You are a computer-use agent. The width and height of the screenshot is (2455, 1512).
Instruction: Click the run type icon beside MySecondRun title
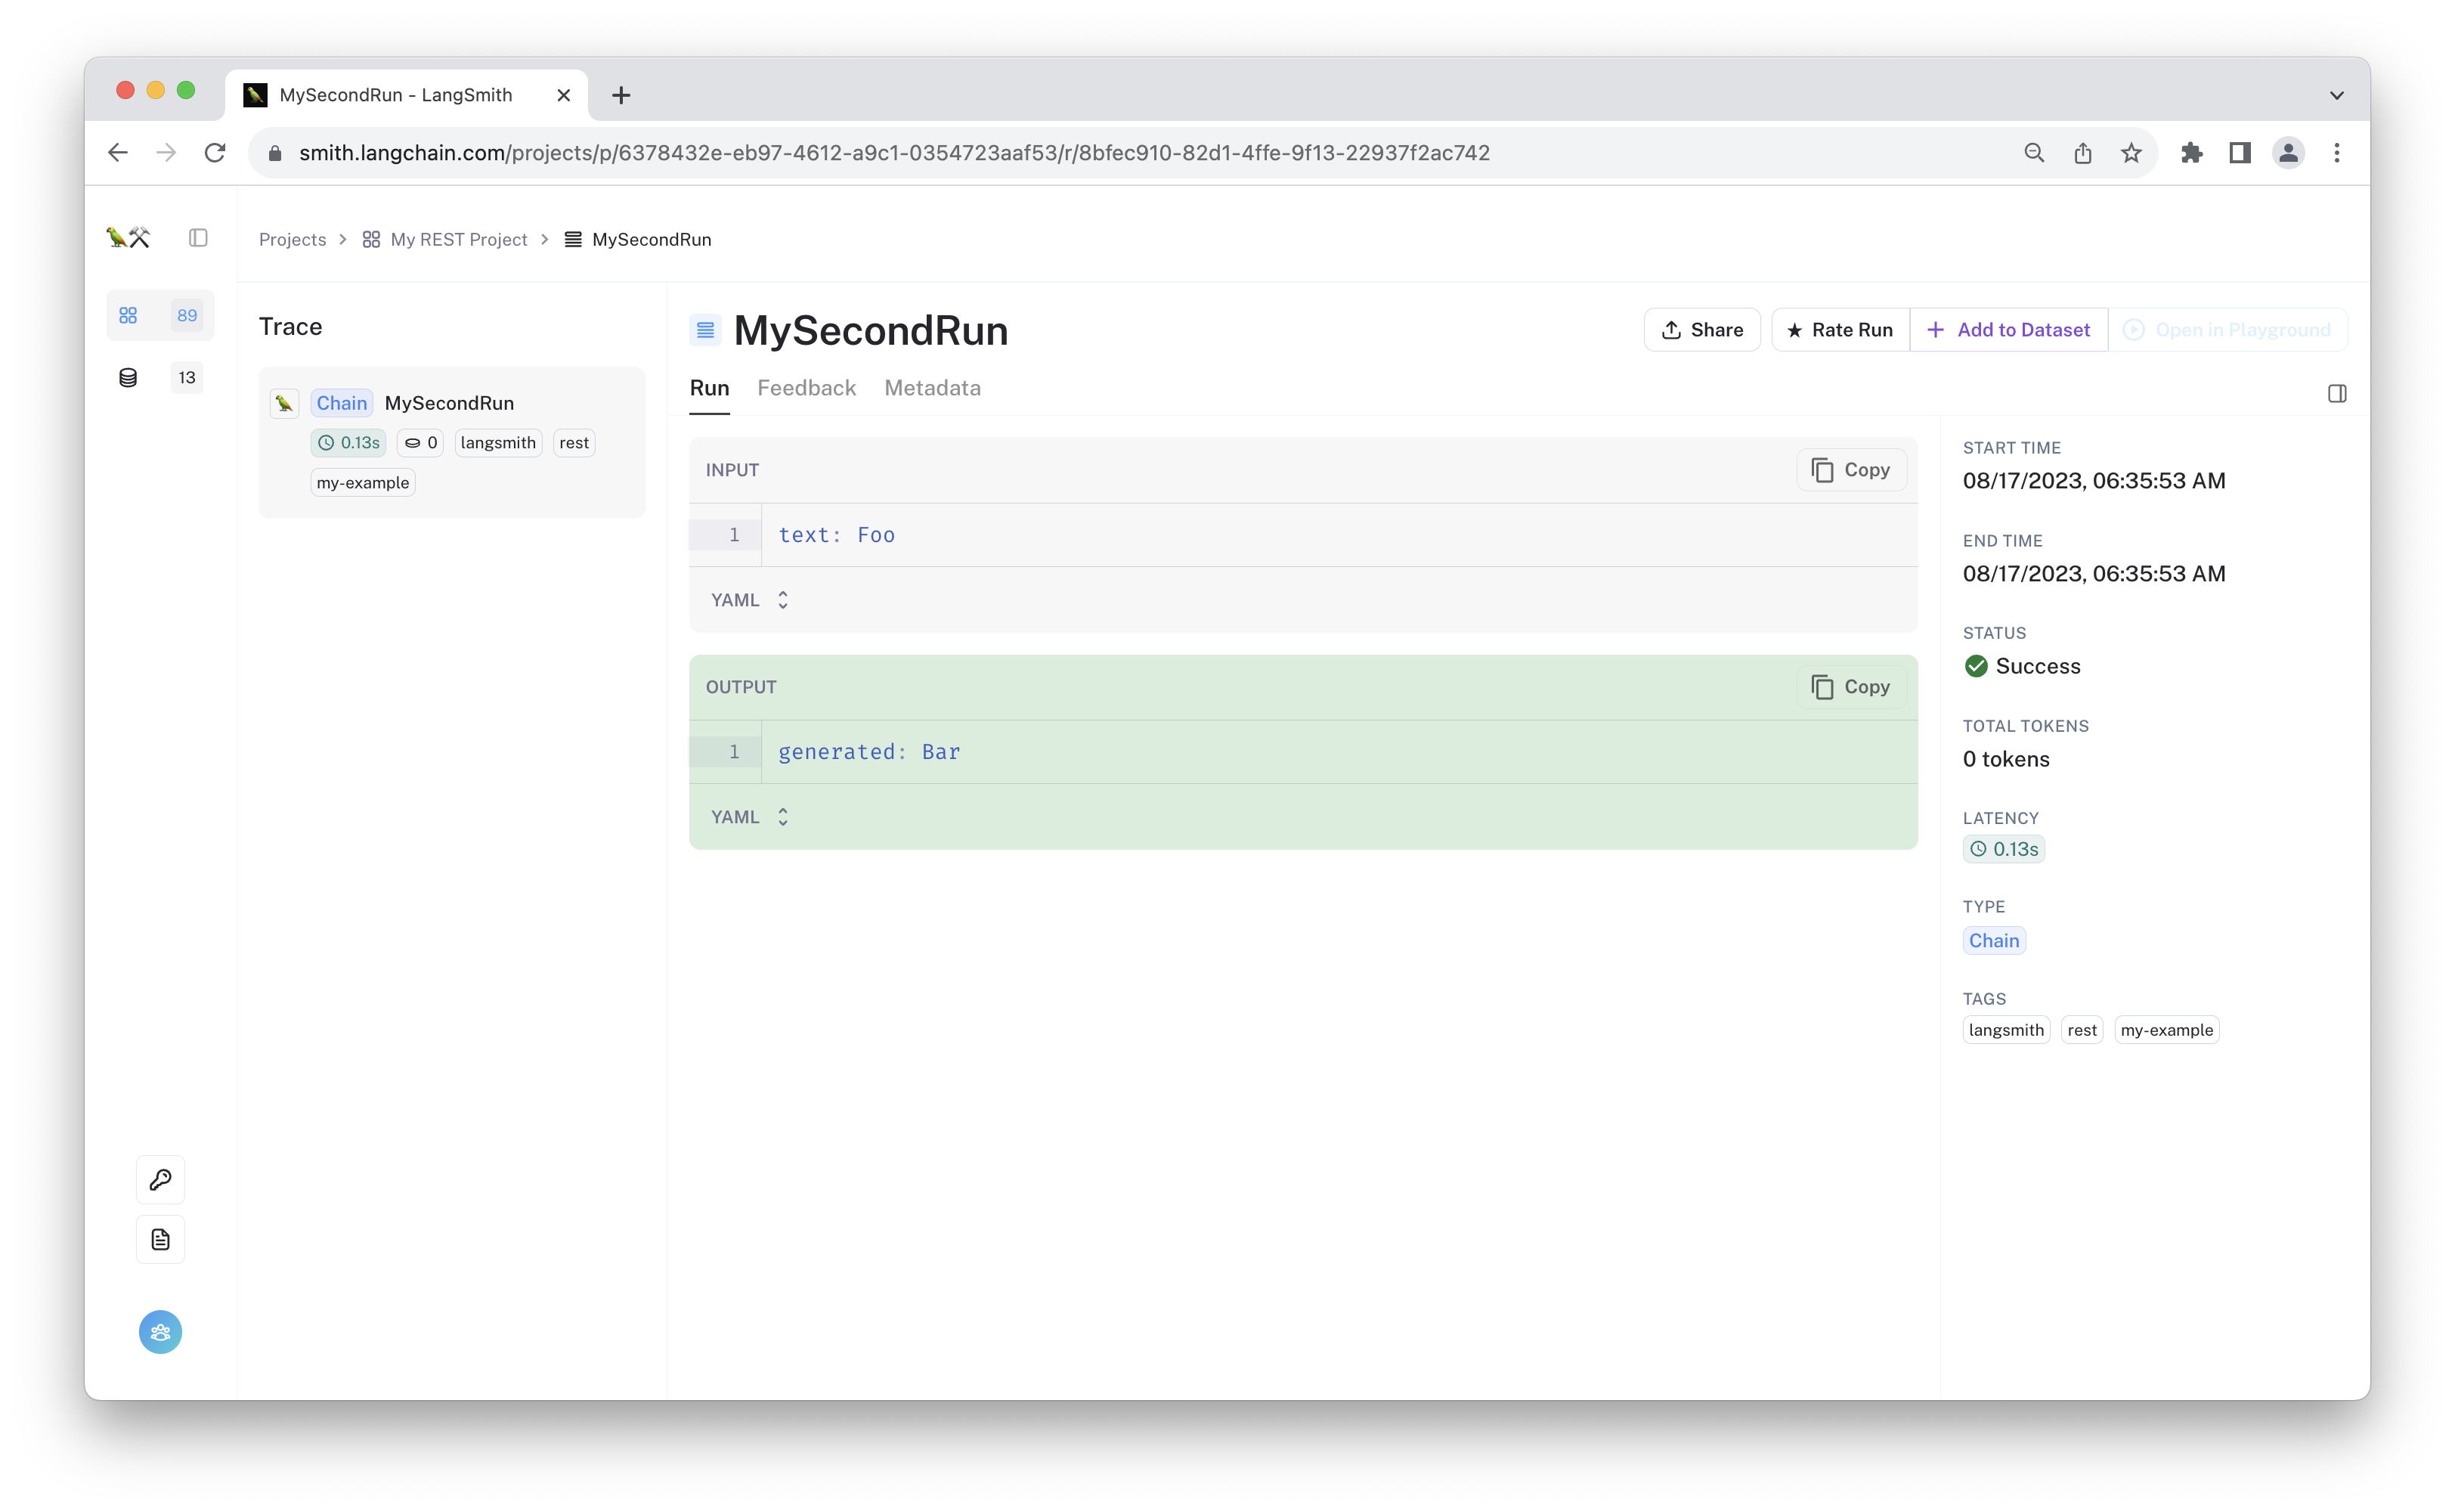click(x=706, y=330)
